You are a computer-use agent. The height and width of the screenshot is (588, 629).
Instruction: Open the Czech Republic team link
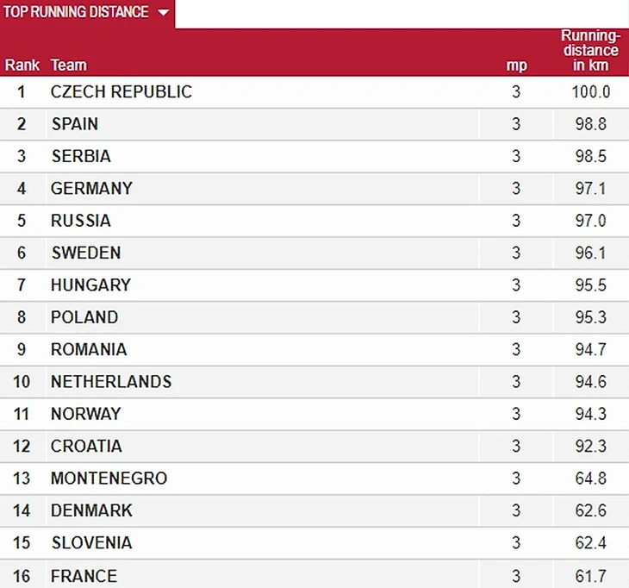pos(121,92)
